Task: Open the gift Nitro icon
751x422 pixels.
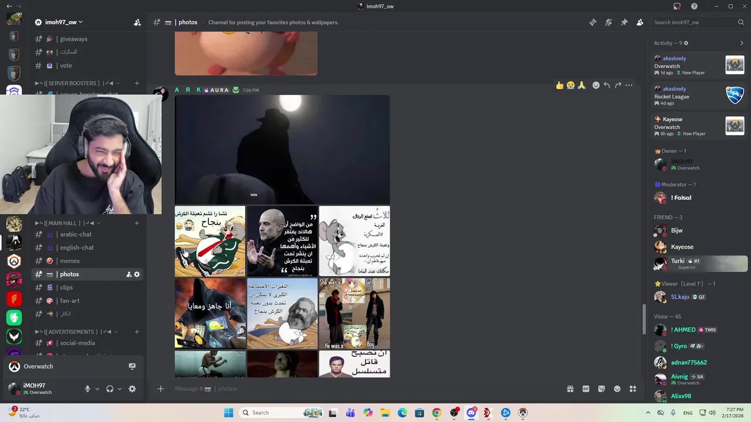Action: click(x=570, y=389)
